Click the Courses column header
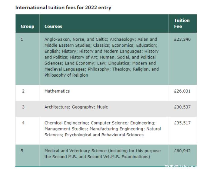The image size is (209, 174). (x=53, y=26)
